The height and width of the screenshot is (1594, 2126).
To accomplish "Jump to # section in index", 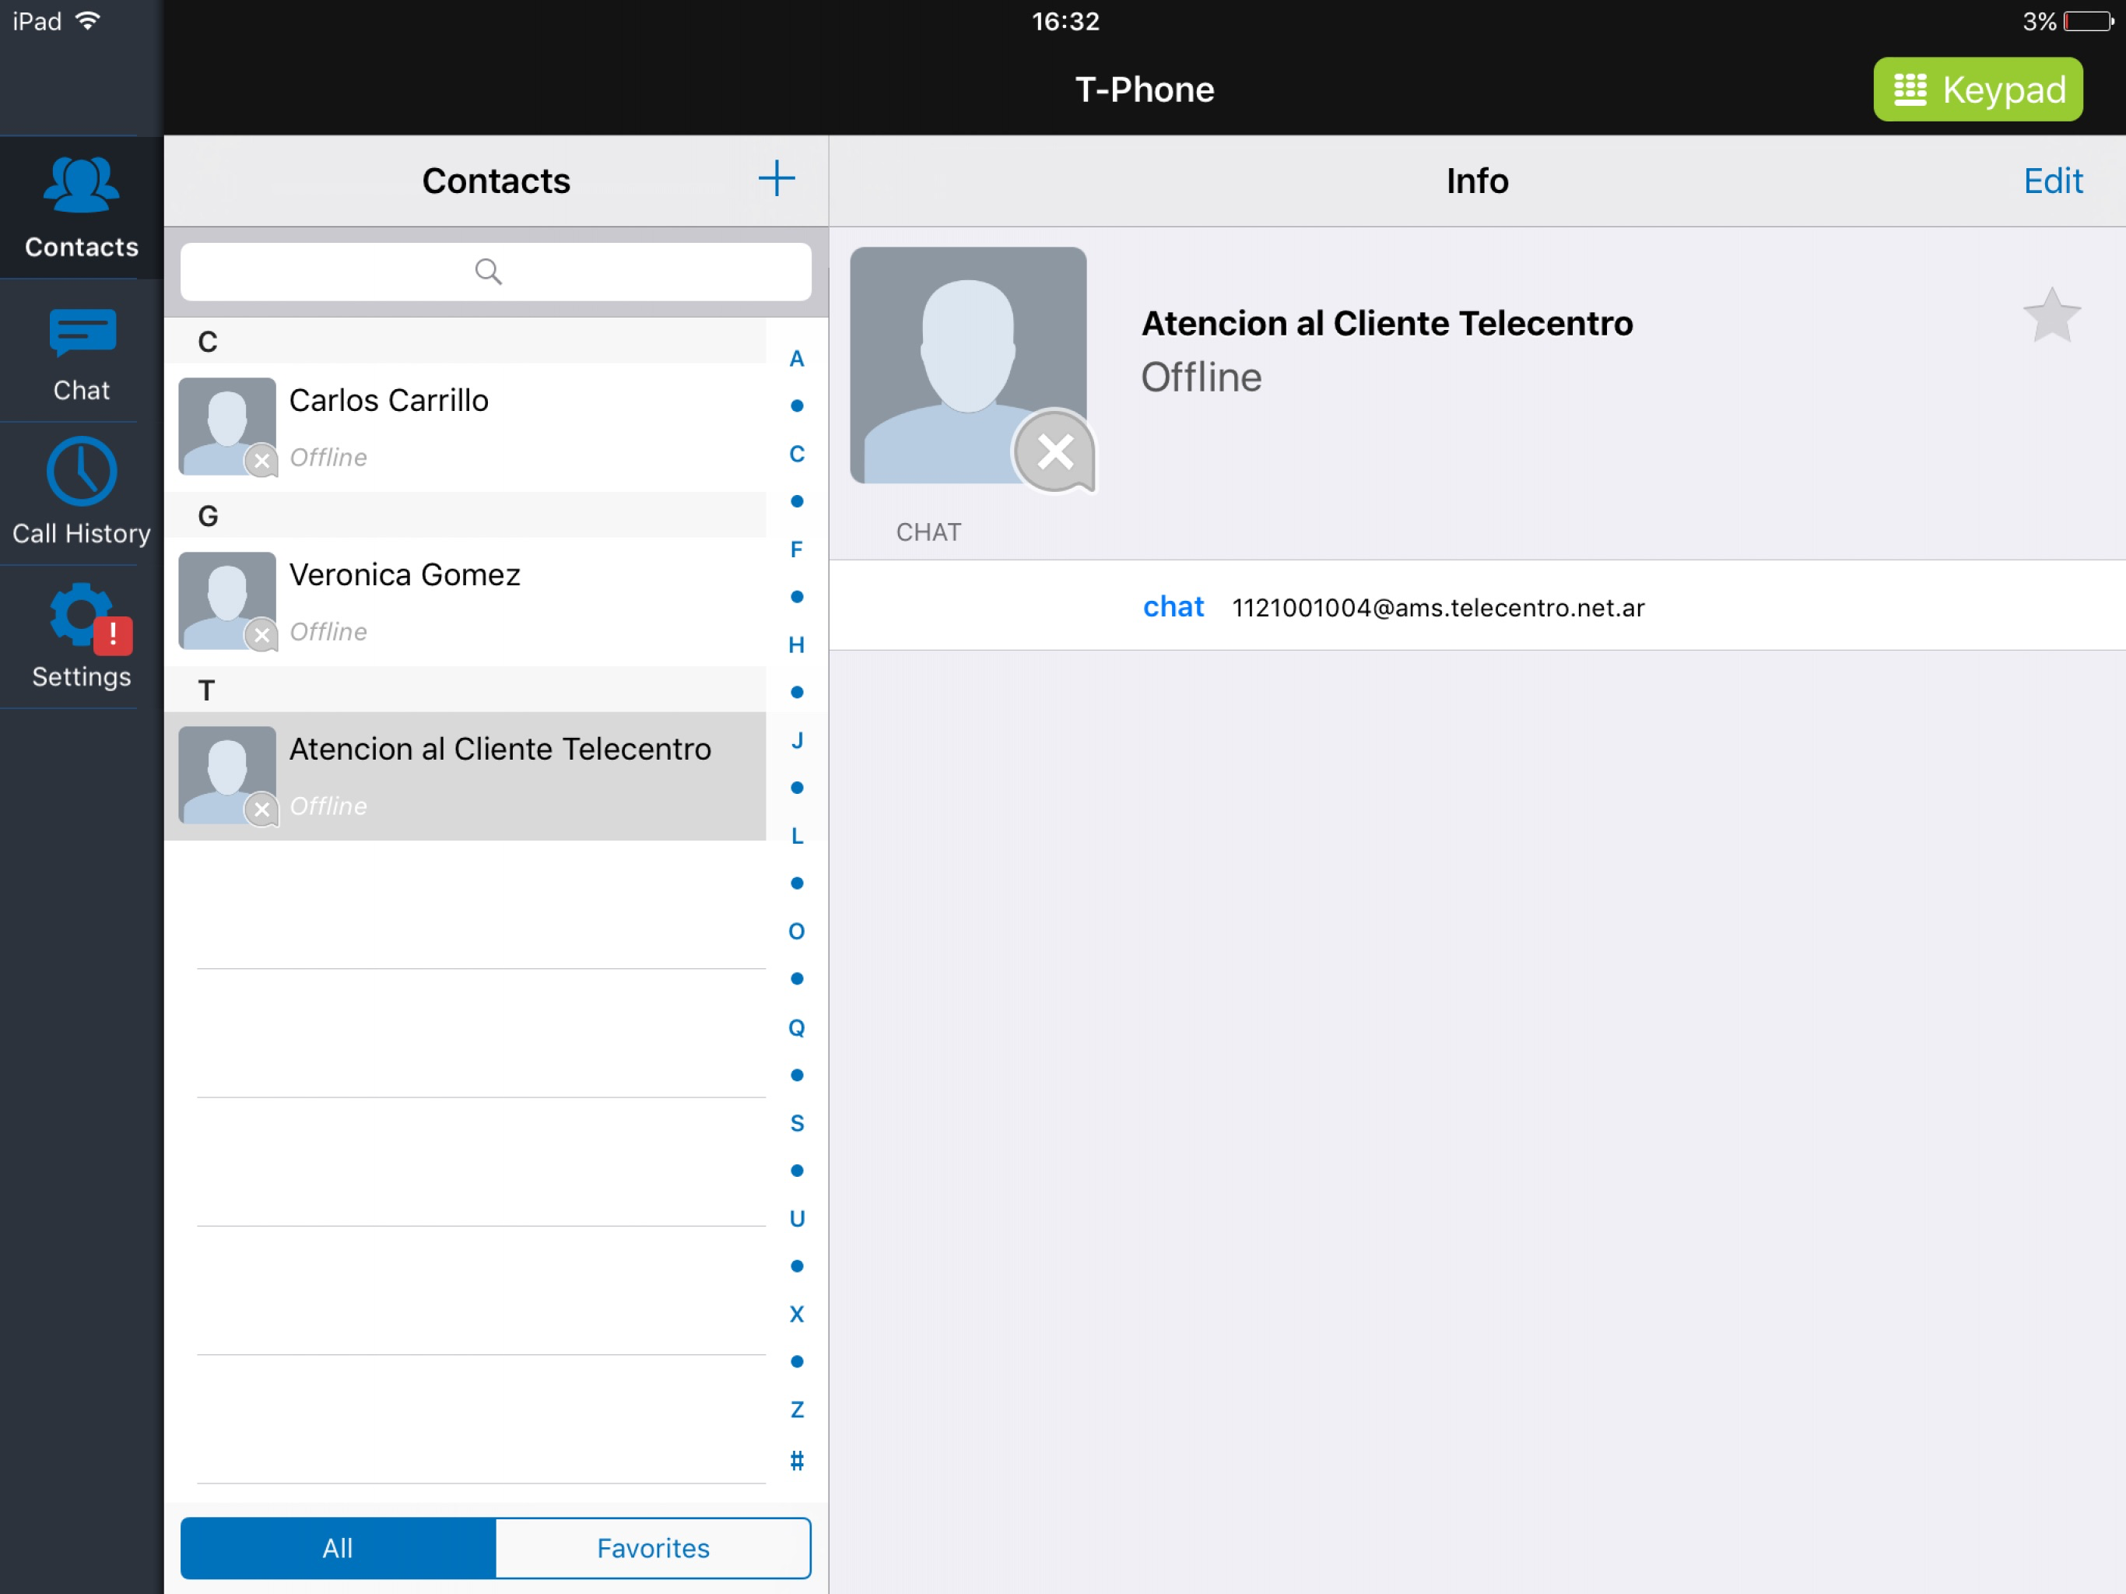I will click(x=797, y=1460).
